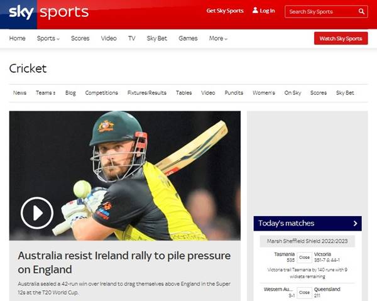Image resolution: width=377 pixels, height=301 pixels.
Task: Click the Get Sky Sports link
Action: coord(225,11)
